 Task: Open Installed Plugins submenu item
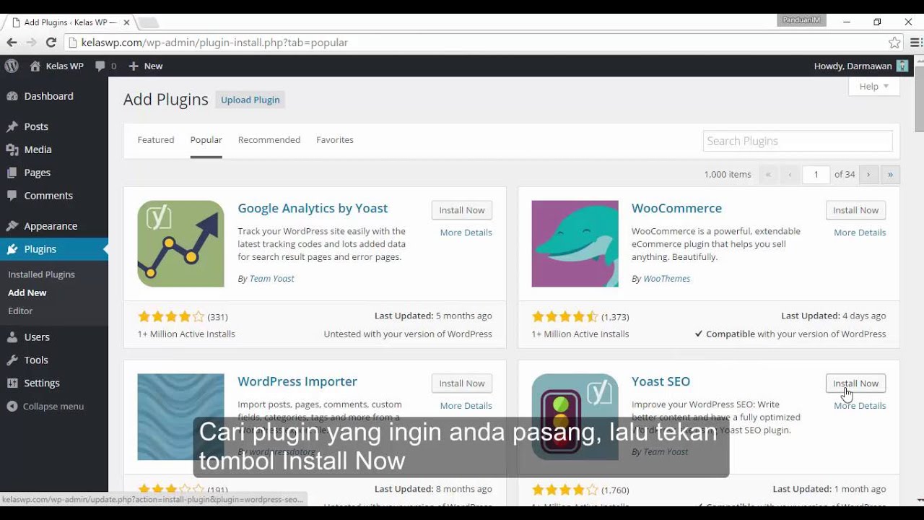click(x=41, y=274)
